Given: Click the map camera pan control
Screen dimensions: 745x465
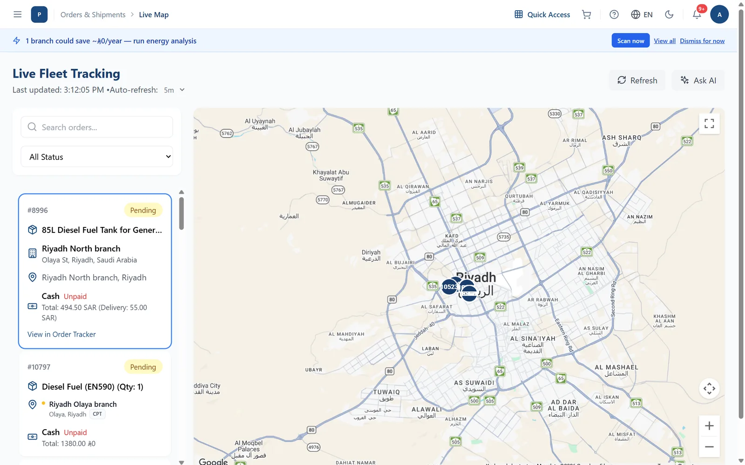Looking at the screenshot, I should (709, 388).
